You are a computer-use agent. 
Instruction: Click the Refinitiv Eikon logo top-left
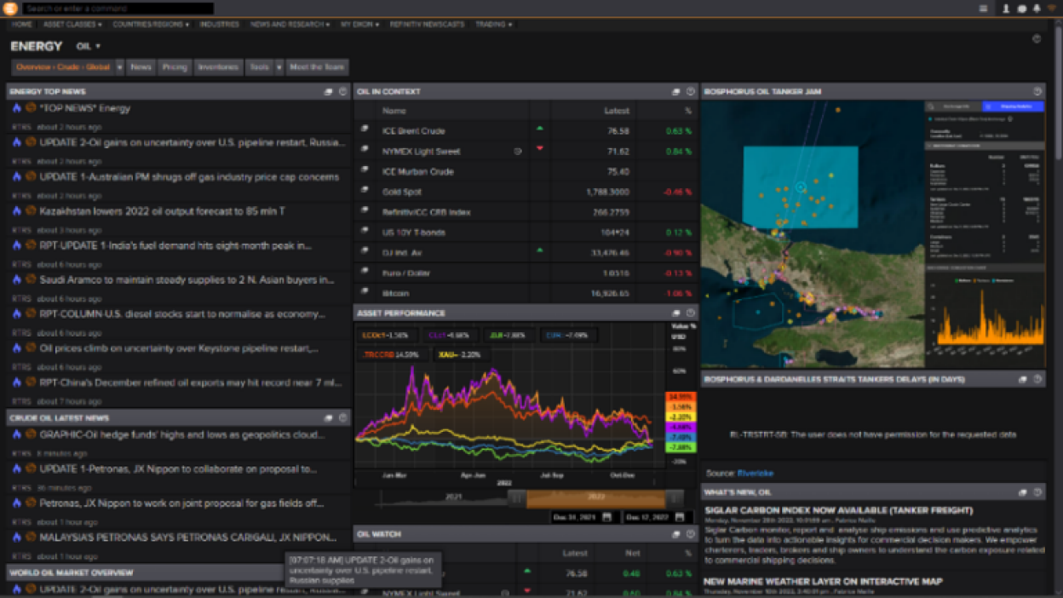[x=10, y=7]
